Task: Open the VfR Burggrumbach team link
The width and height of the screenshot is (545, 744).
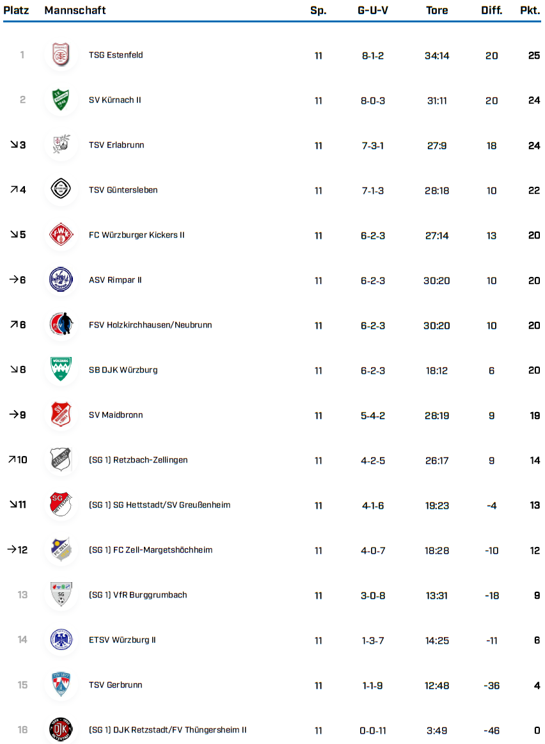Action: pos(138,595)
